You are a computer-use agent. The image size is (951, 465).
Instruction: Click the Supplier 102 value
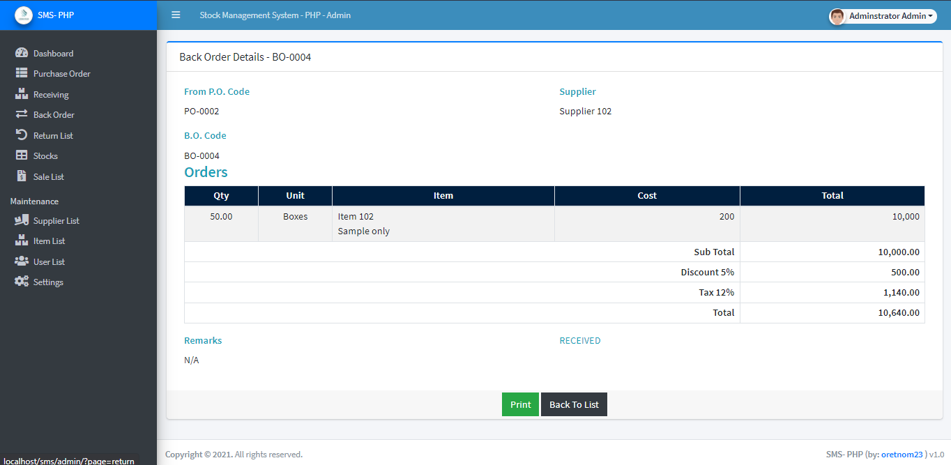click(x=586, y=111)
